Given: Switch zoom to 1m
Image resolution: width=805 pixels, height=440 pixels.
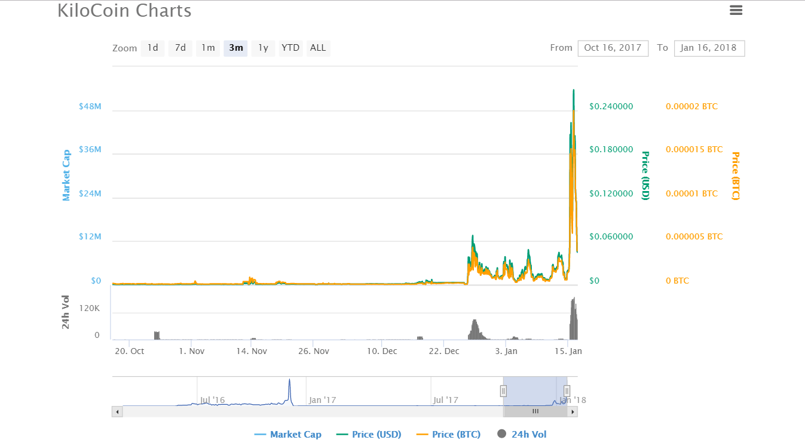Looking at the screenshot, I should pyautogui.click(x=208, y=48).
